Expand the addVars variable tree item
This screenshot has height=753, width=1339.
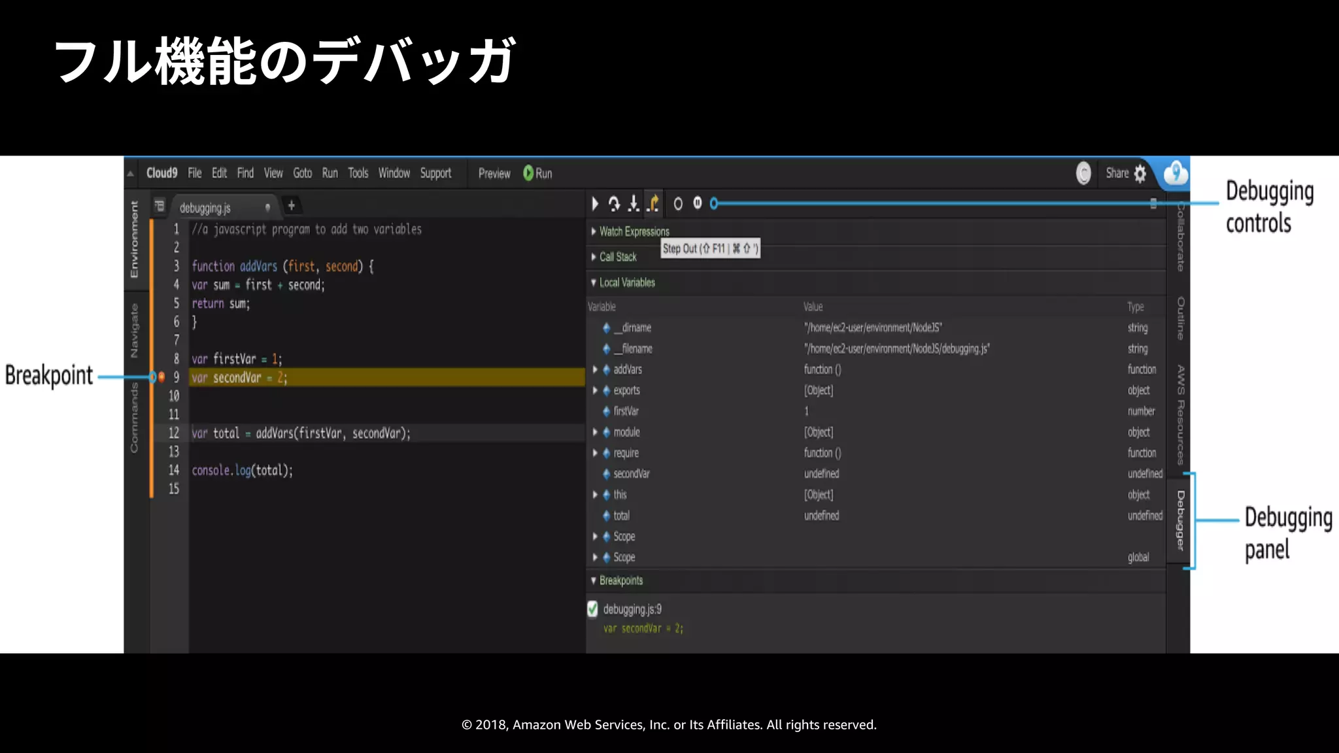tap(595, 369)
